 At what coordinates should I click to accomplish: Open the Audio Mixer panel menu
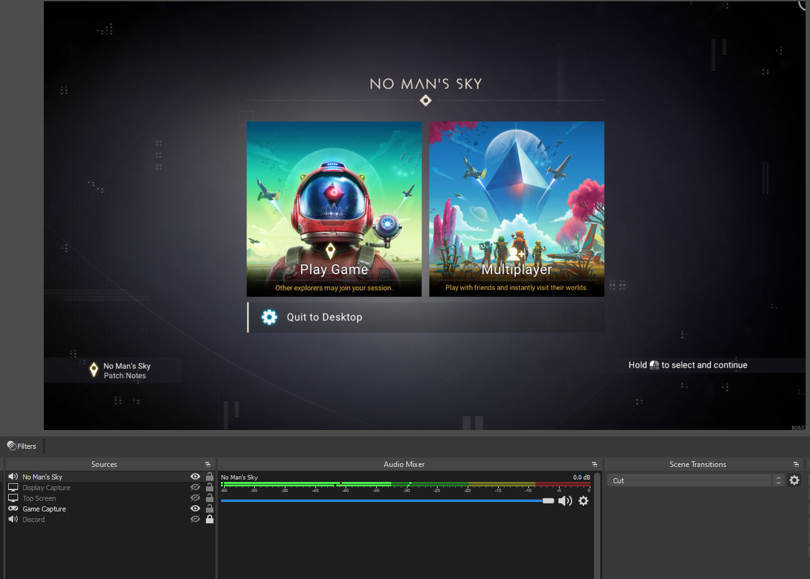(594, 464)
